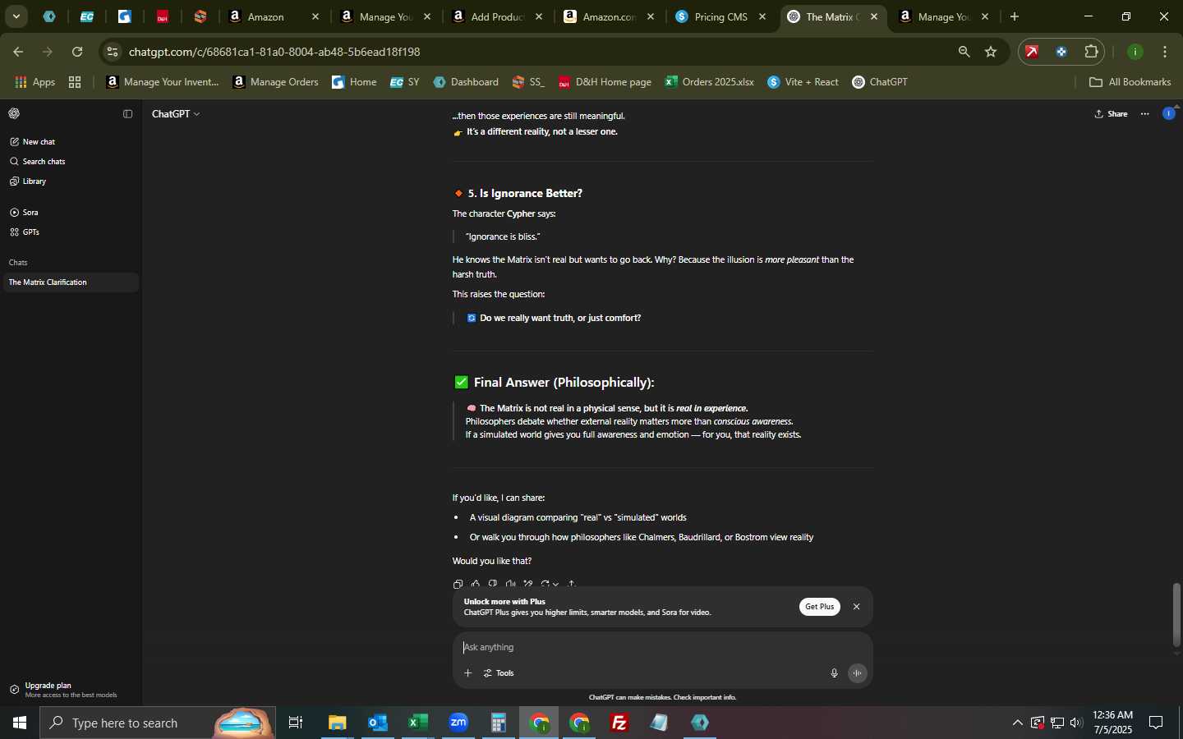Open the ChatGPT model selector dropdown

[x=176, y=114]
